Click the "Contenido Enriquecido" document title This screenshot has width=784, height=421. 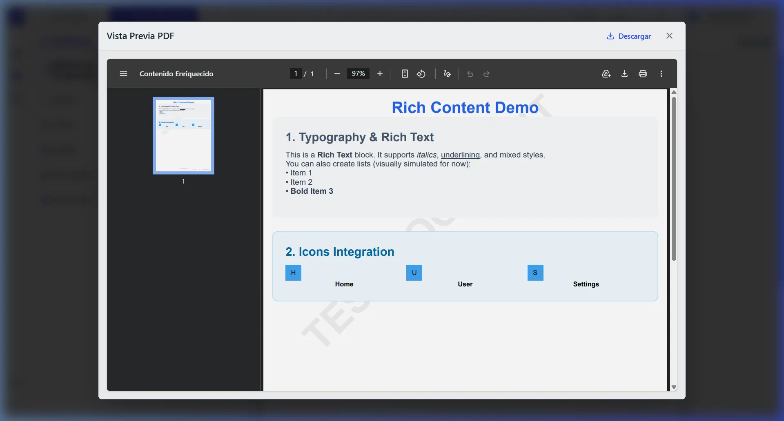click(x=176, y=74)
